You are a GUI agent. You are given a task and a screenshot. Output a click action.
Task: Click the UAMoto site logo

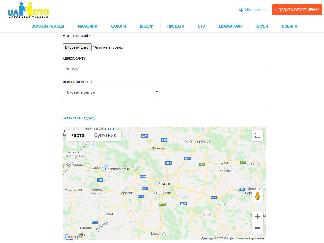29,10
